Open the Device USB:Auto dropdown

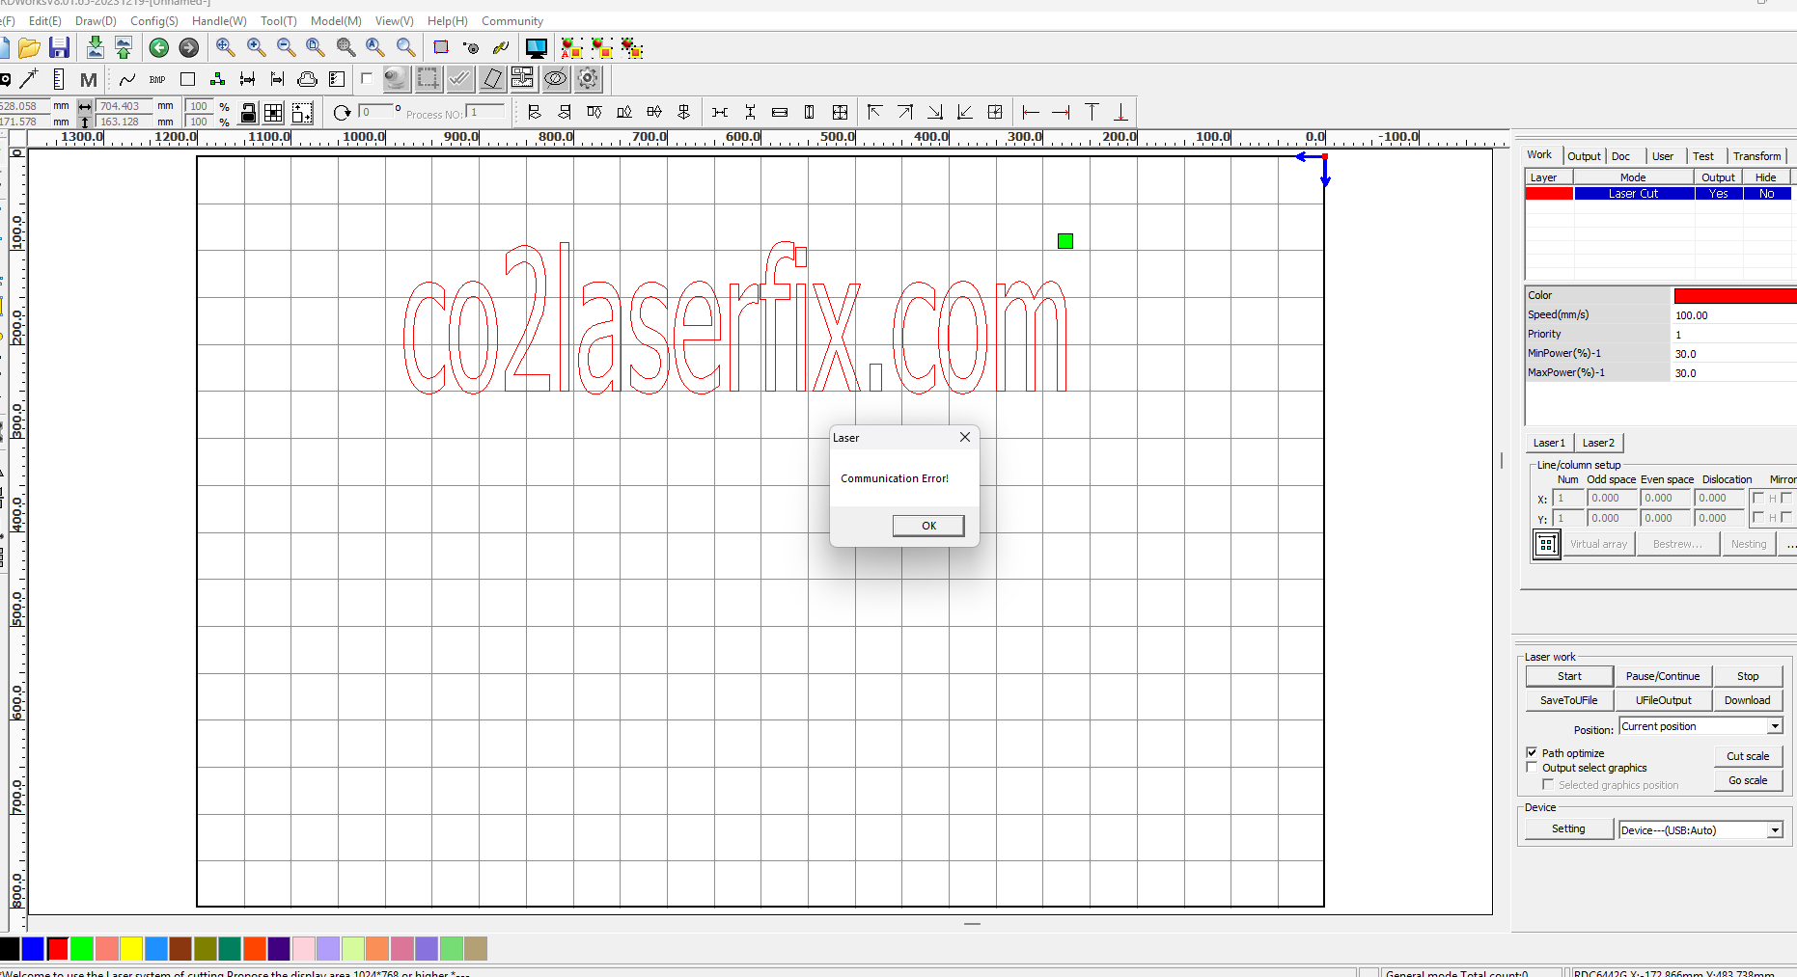1774,830
